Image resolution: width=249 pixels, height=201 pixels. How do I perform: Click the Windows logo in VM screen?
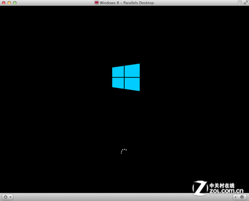126,77
